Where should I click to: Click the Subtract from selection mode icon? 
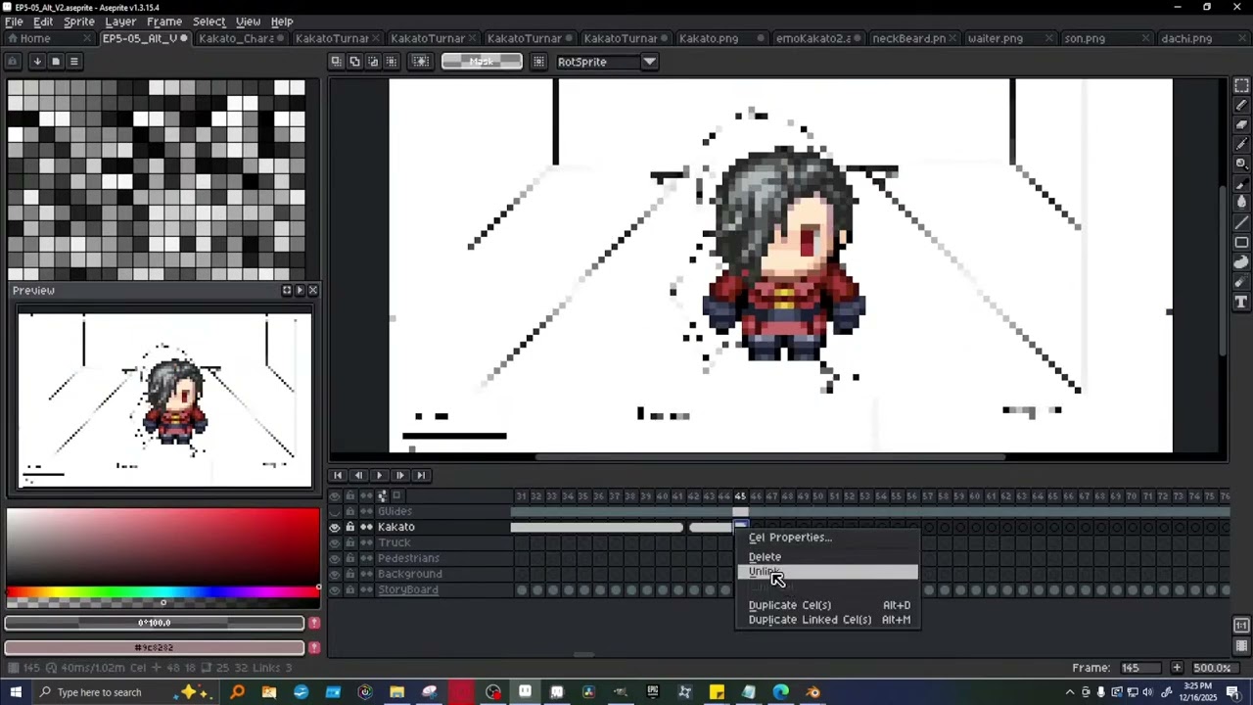pos(373,62)
